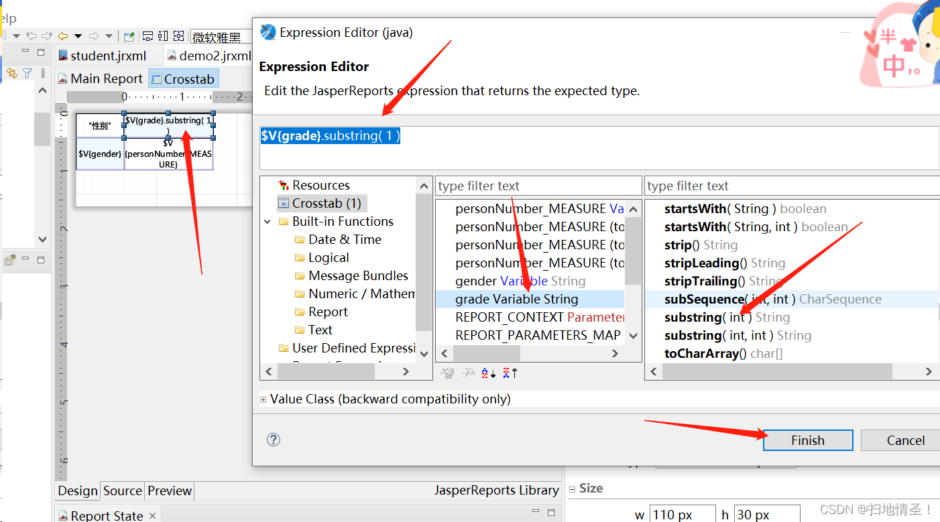Click the Link with Editor double-arrow icon
The image size is (940, 522).
pyautogui.click(x=12, y=72)
